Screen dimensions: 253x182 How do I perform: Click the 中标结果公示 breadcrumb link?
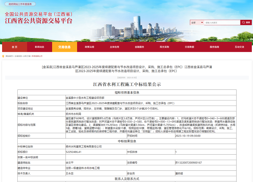(x=37, y=56)
